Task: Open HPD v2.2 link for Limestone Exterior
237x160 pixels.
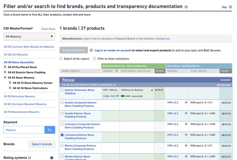Action: coord(173,135)
